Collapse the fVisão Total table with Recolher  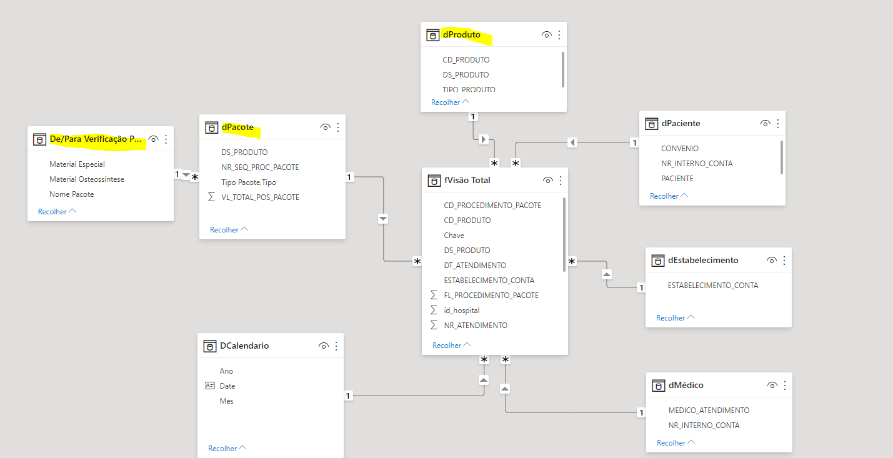[x=451, y=346]
